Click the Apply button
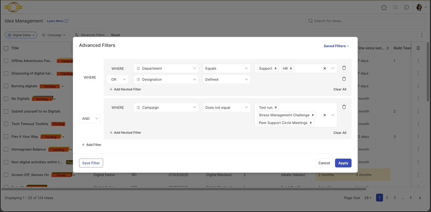The image size is (431, 212). click(343, 163)
